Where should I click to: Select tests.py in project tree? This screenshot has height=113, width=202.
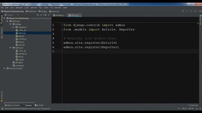click(20, 42)
